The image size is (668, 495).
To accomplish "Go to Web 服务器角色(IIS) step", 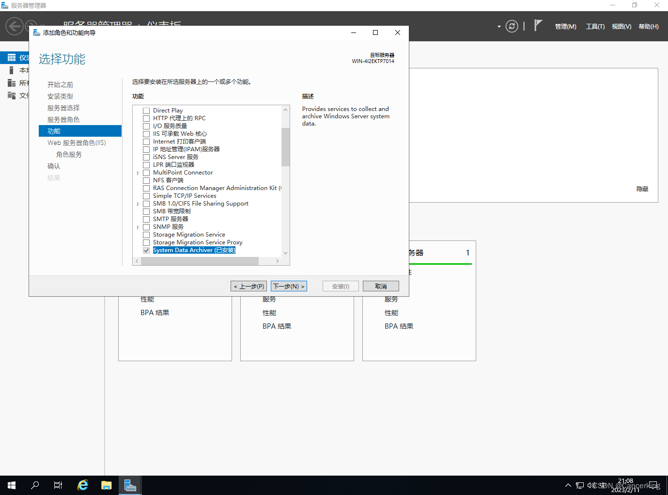I will pyautogui.click(x=77, y=143).
